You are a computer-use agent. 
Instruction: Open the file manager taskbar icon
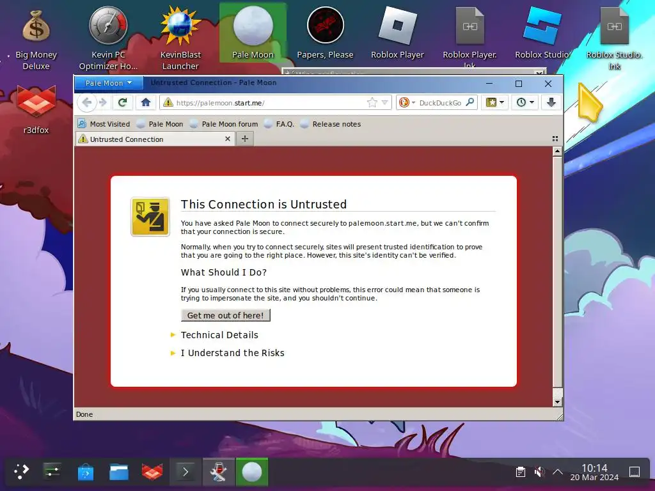(118, 472)
